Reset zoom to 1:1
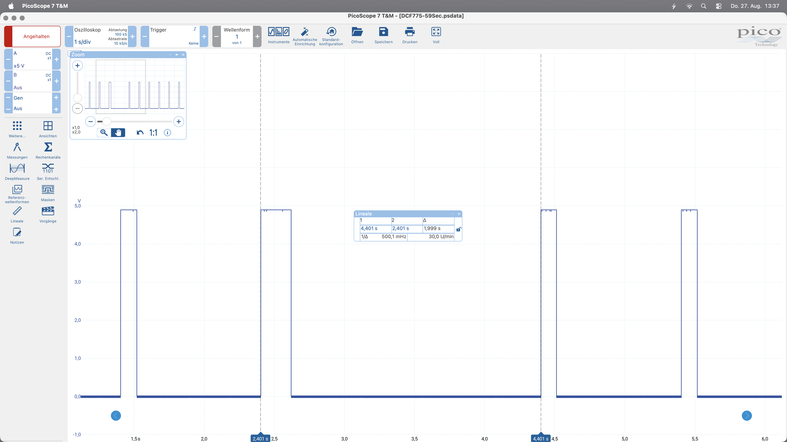The height and width of the screenshot is (442, 787). click(x=153, y=132)
